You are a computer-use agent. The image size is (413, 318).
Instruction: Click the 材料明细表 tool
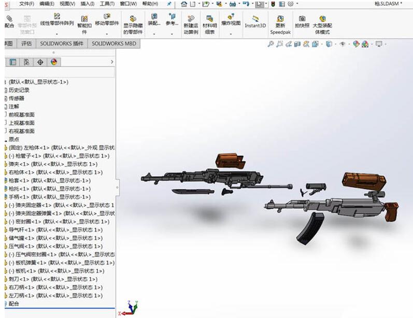point(210,25)
